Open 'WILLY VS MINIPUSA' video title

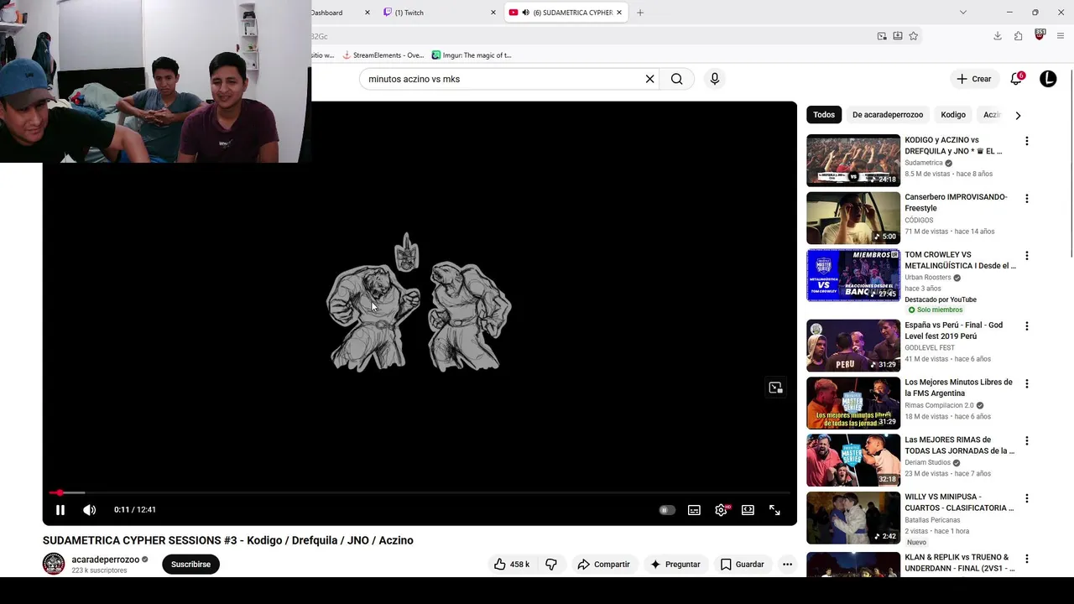(959, 502)
